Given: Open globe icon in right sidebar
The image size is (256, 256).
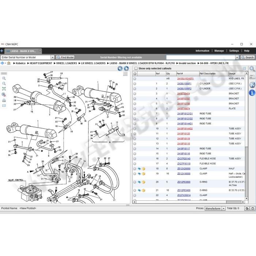Looking at the screenshot, I should point(252,85).
